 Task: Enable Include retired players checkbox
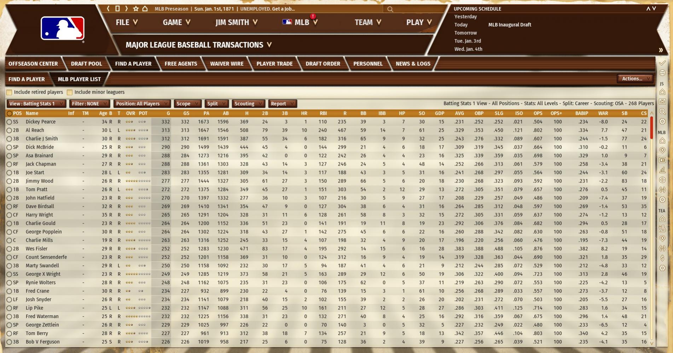click(10, 92)
